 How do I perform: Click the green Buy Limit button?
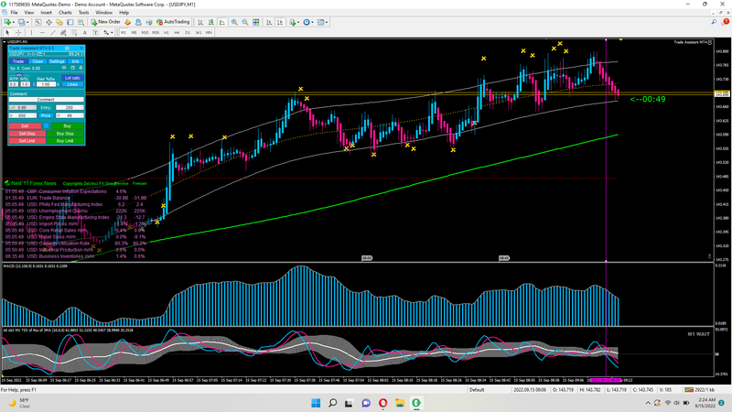[x=65, y=141]
